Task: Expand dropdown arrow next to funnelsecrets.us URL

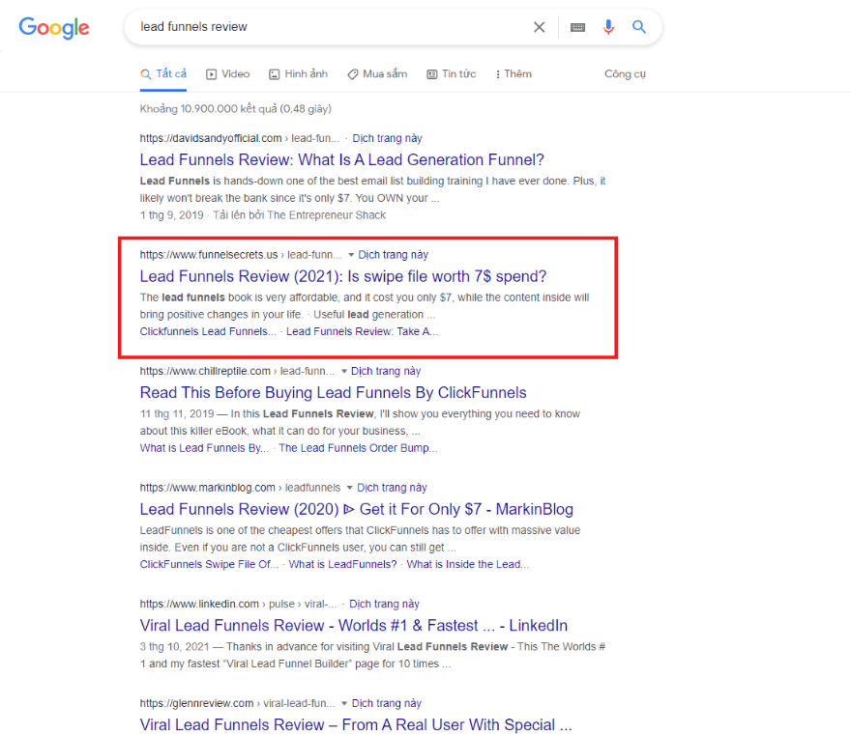Action: coord(351,255)
